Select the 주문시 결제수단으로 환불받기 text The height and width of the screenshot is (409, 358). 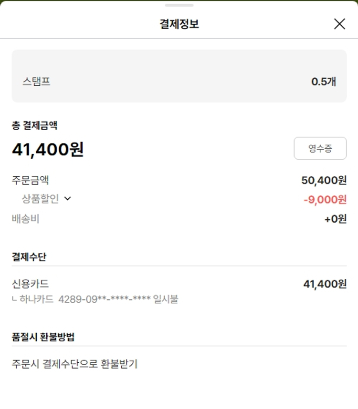74,364
